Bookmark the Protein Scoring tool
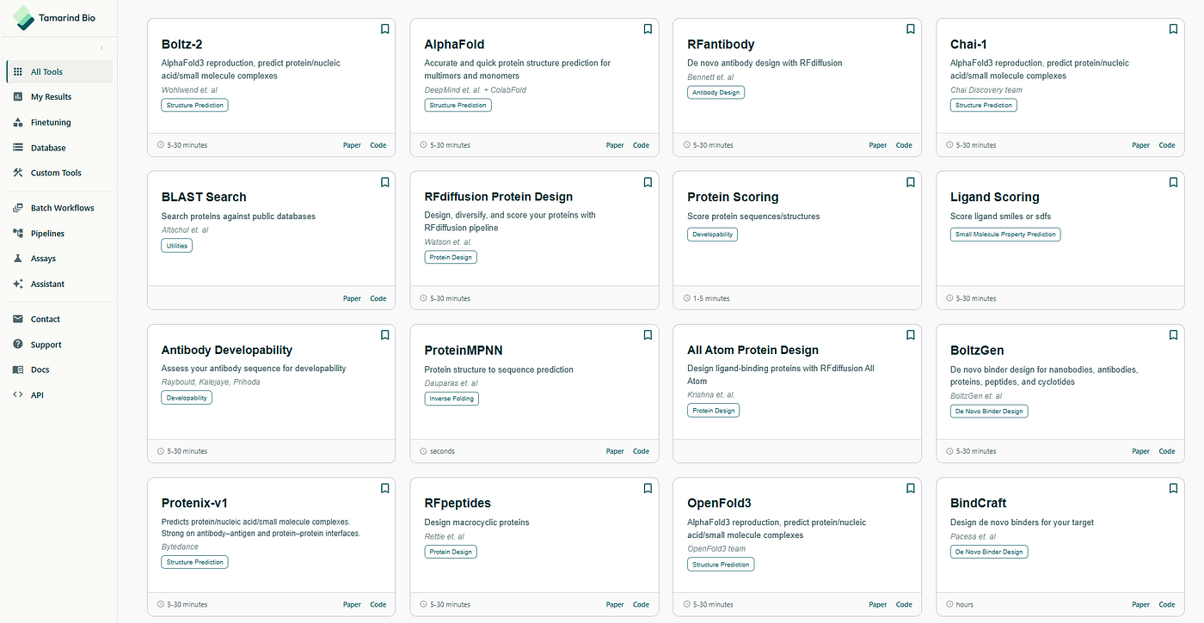The height and width of the screenshot is (623, 1204). point(911,182)
